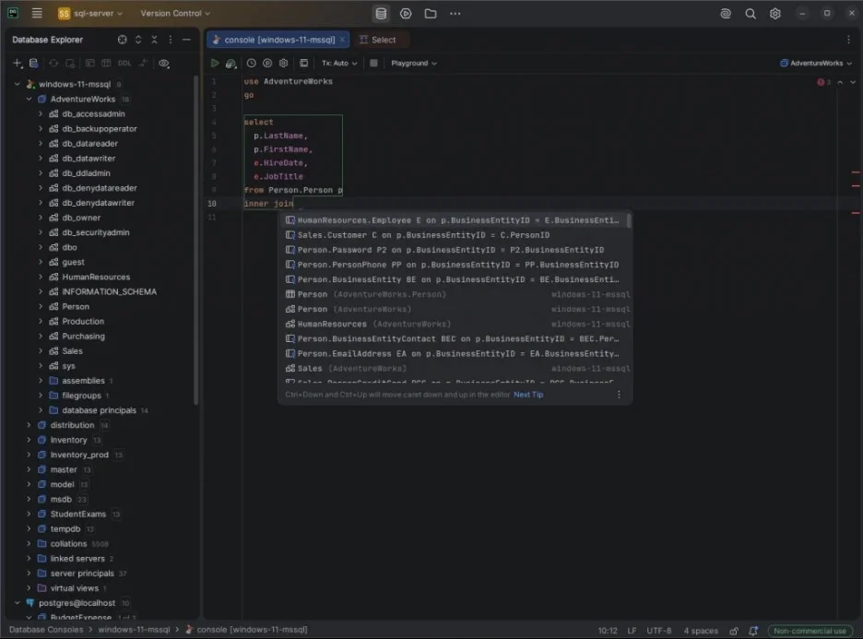This screenshot has width=863, height=639.
Task: Click the select-opened-file target icon in Database Explorer
Action: click(x=123, y=40)
